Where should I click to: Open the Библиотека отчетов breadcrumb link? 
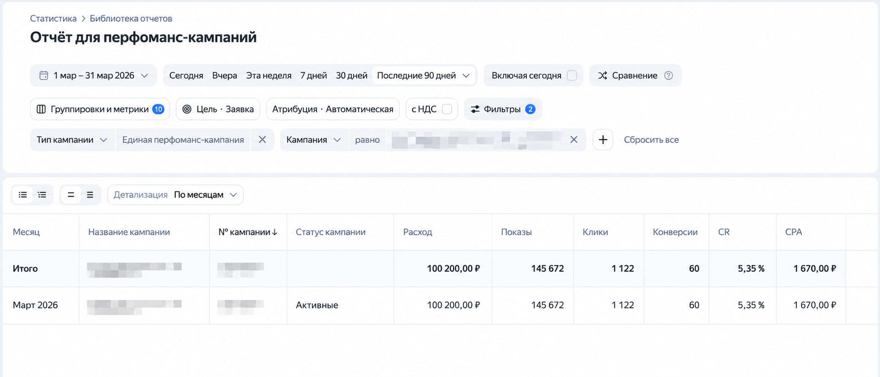[x=131, y=18]
